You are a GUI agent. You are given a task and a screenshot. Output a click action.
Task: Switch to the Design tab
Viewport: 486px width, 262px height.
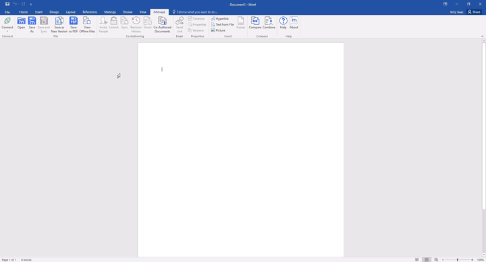[54, 12]
